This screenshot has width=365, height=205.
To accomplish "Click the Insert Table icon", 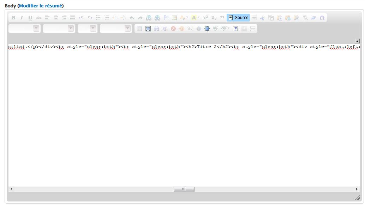I will (139, 29).
